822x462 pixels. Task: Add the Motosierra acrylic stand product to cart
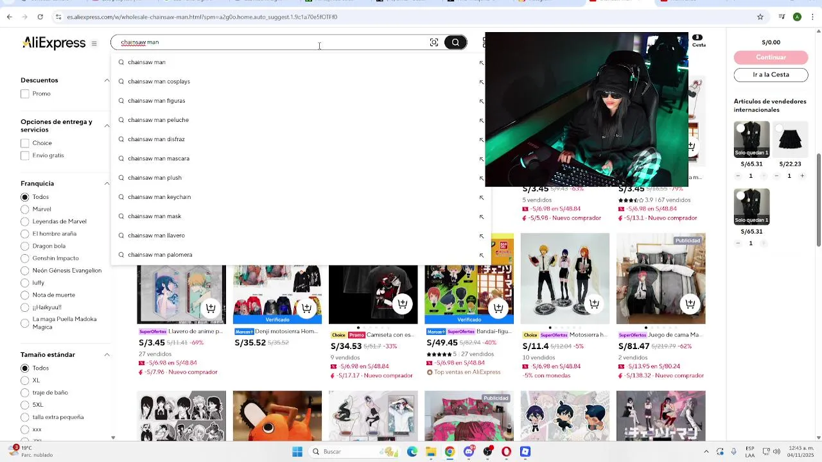click(594, 304)
